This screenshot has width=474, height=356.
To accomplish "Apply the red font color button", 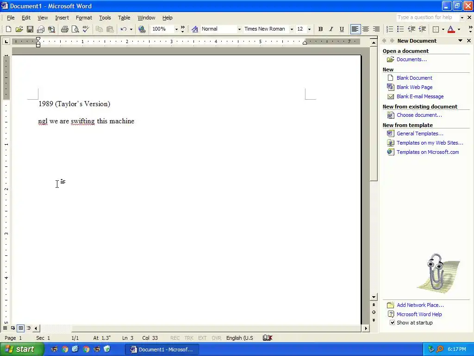I will coord(451,29).
